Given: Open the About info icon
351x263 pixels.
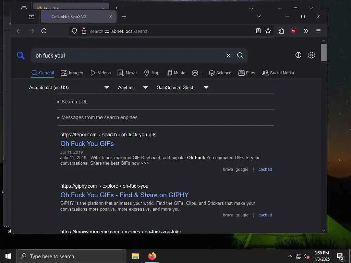Looking at the screenshot, I should (x=298, y=55).
